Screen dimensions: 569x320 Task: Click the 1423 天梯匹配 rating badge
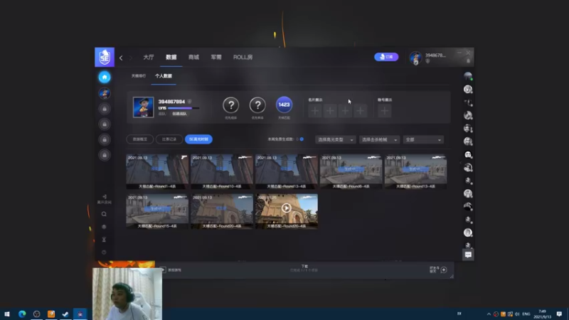click(x=284, y=105)
